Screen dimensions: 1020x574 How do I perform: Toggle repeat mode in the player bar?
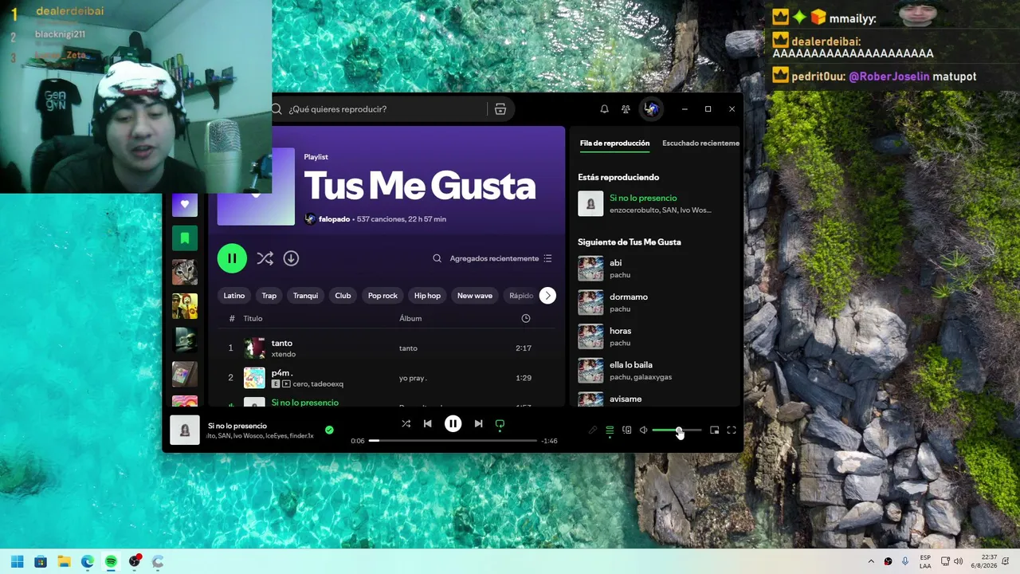click(500, 424)
